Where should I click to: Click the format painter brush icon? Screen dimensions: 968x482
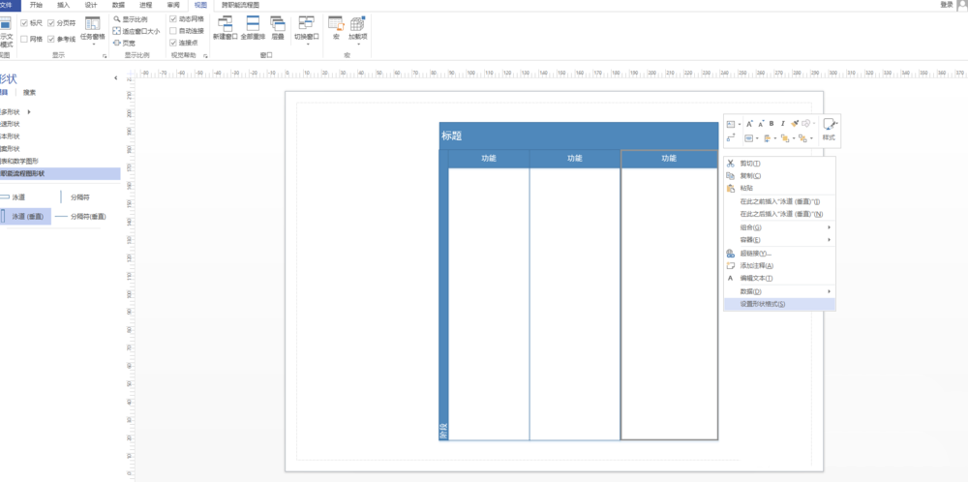coord(795,124)
